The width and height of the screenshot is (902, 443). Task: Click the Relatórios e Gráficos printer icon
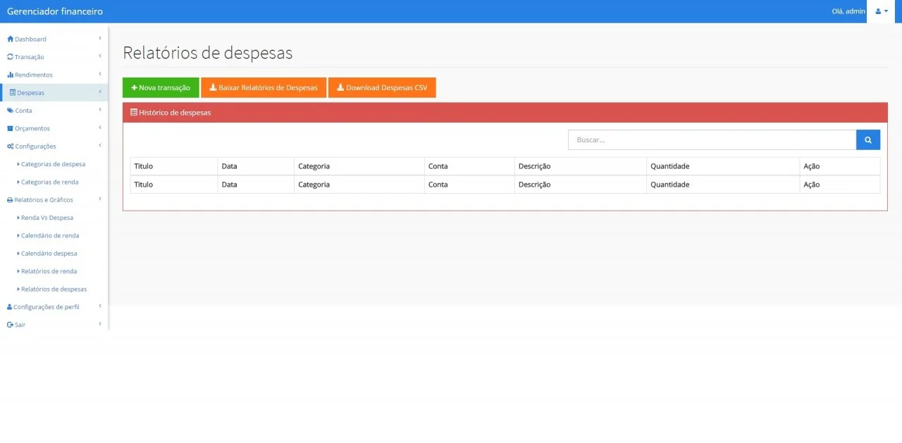[10, 200]
